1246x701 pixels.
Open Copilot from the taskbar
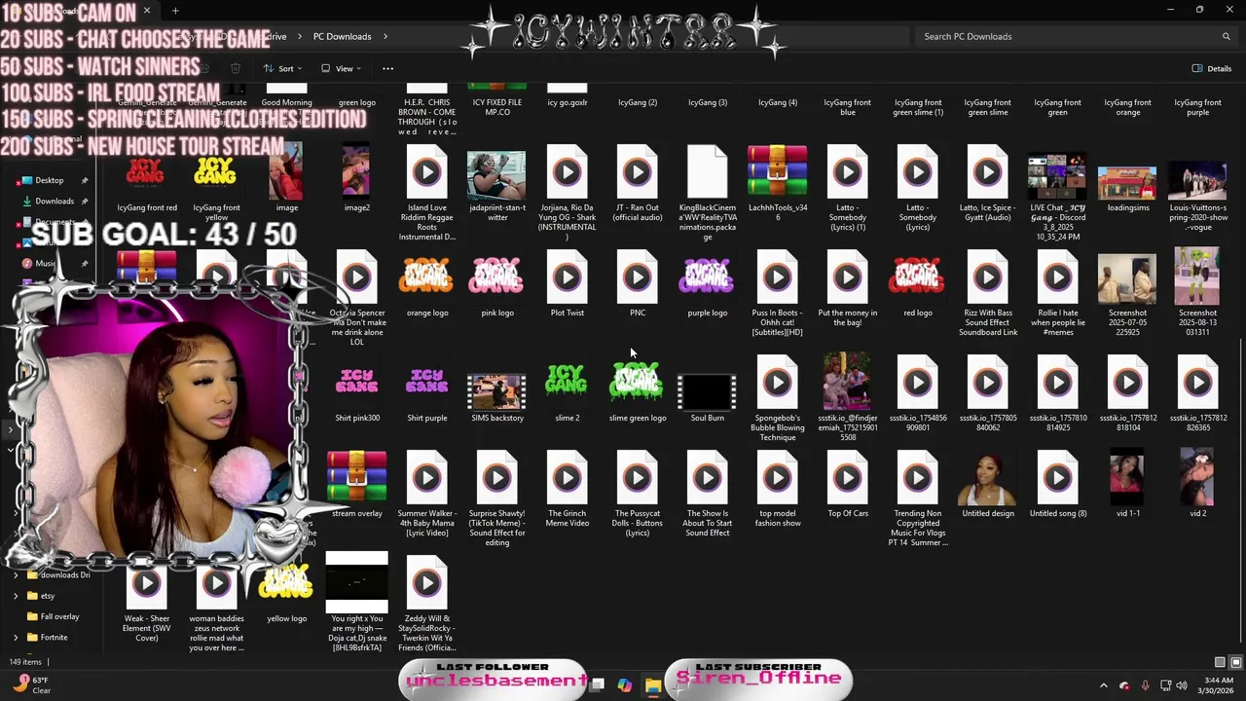click(624, 685)
